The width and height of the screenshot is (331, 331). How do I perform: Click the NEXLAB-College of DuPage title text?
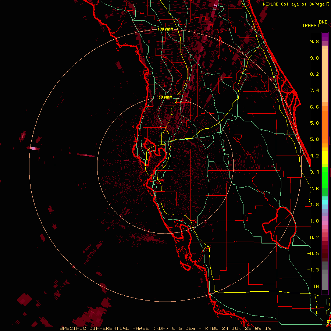click(293, 4)
